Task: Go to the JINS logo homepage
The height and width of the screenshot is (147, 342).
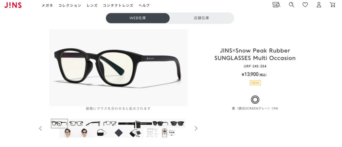Action: pos(13,5)
